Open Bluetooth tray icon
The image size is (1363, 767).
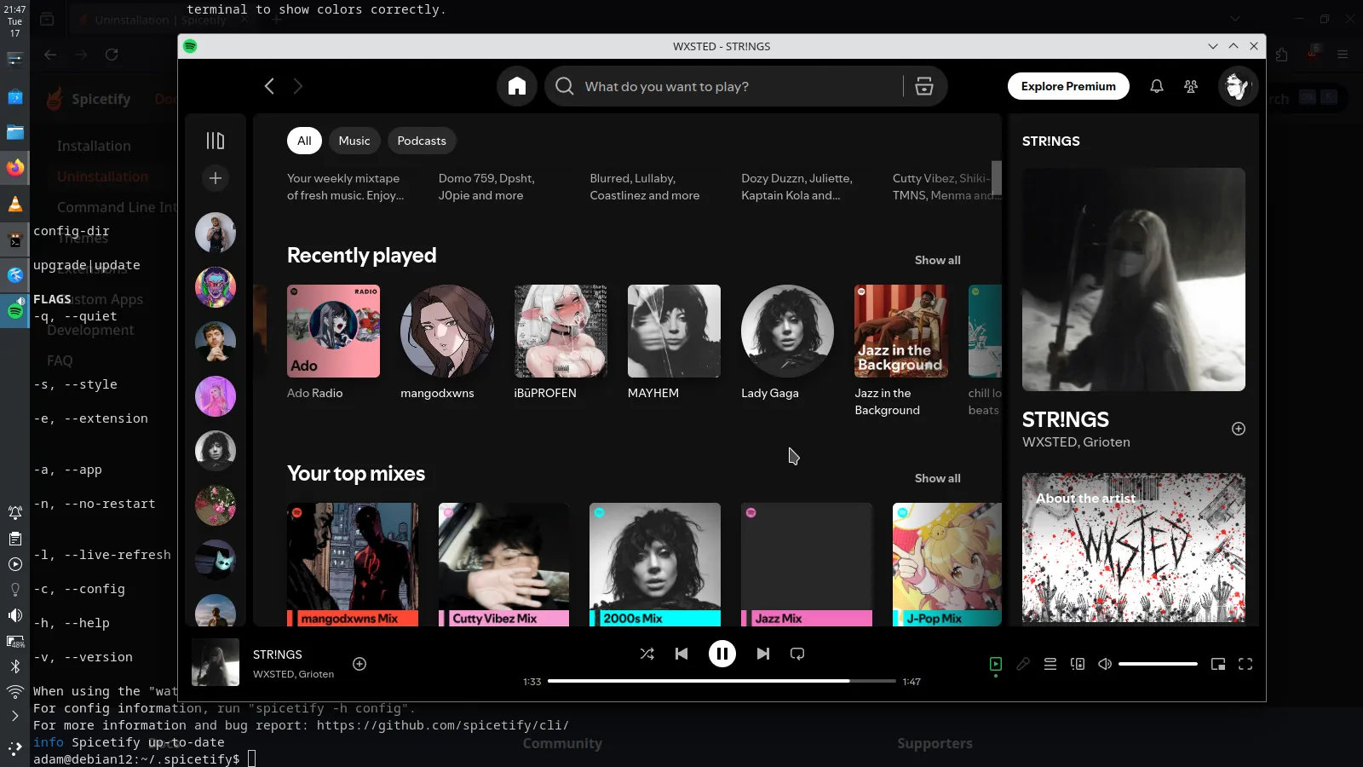click(15, 666)
